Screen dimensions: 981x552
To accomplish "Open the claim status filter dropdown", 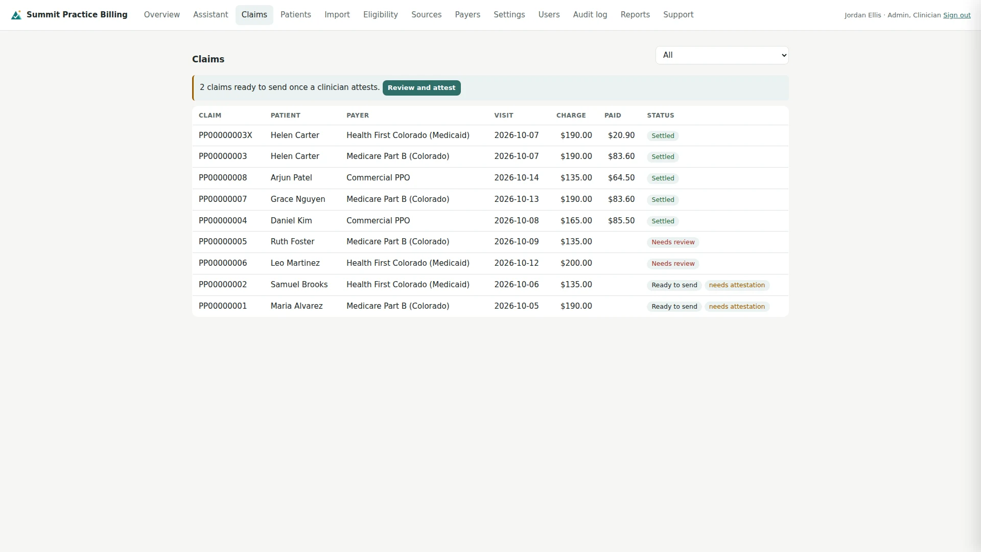I will [x=722, y=55].
